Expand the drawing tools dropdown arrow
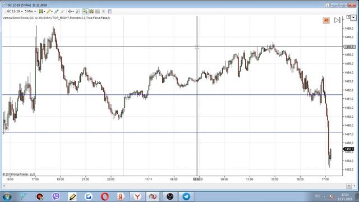 52,11
